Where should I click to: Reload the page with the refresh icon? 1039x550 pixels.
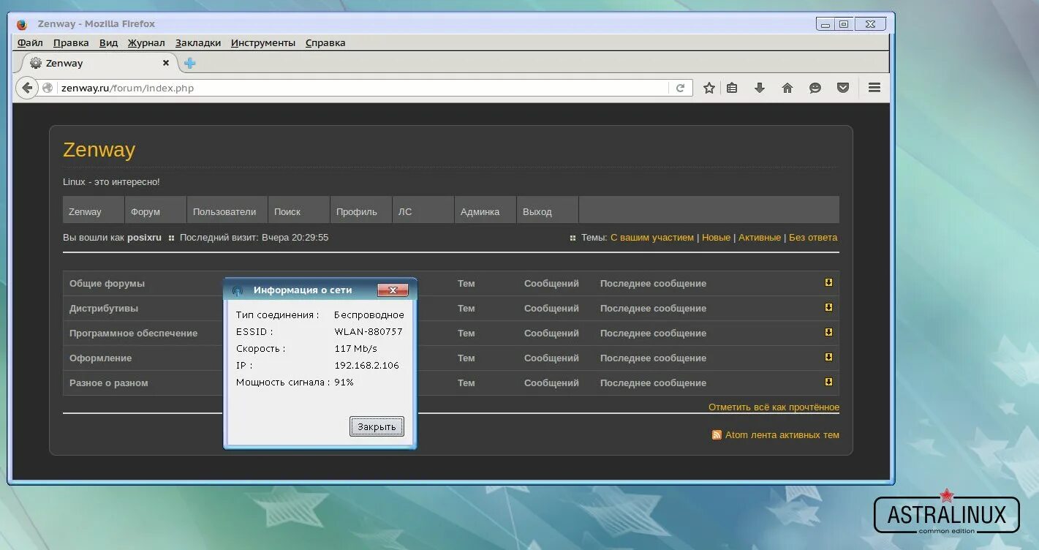(x=680, y=88)
